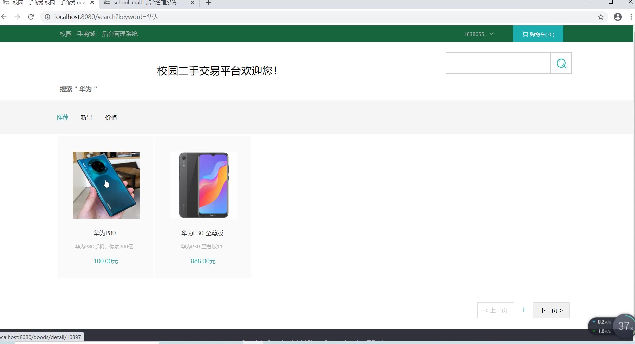The height and width of the screenshot is (344, 635).
Task: Focus the search keyword input field
Action: click(x=498, y=63)
